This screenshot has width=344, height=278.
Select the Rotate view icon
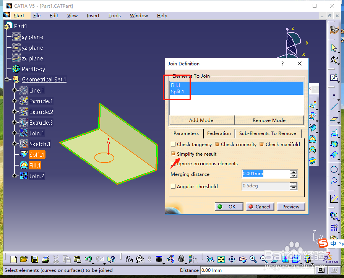243,259
